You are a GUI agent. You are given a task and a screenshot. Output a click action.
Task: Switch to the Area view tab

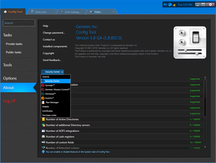(x=41, y=12)
